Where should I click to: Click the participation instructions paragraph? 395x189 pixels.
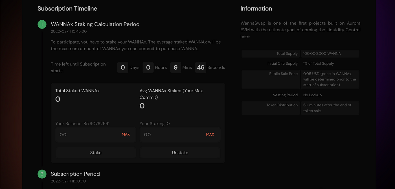(x=136, y=45)
